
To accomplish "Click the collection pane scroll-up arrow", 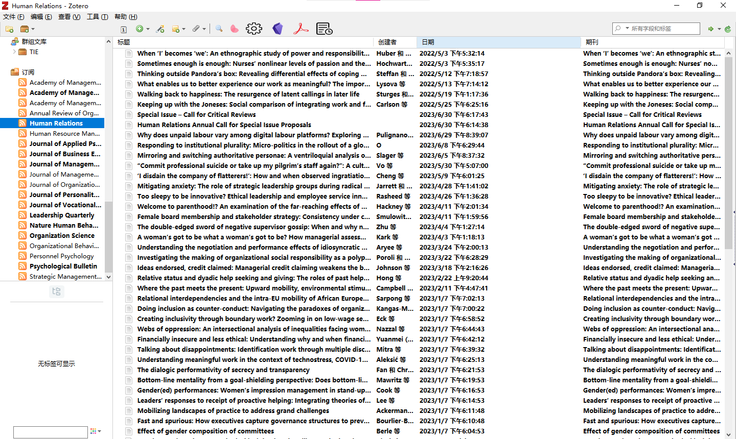I will (108, 41).
